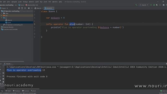Viewport: 167px width, 94px height.
Task: Select External Libraries in project tree
Action: coord(8,27)
